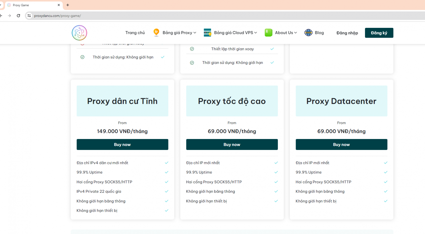Image resolution: width=425 pixels, height=234 pixels.
Task: Close the Proxy Game tab
Action: click(x=59, y=5)
